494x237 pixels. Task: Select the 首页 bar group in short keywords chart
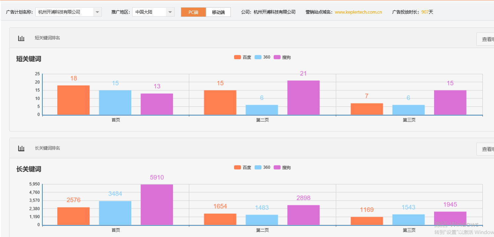[115, 120]
